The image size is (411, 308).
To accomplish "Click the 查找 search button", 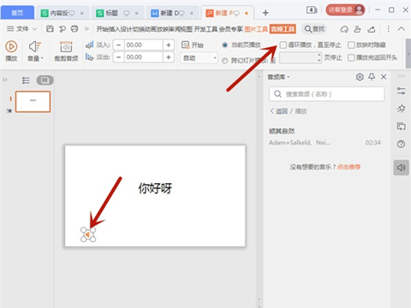I will click(x=314, y=29).
